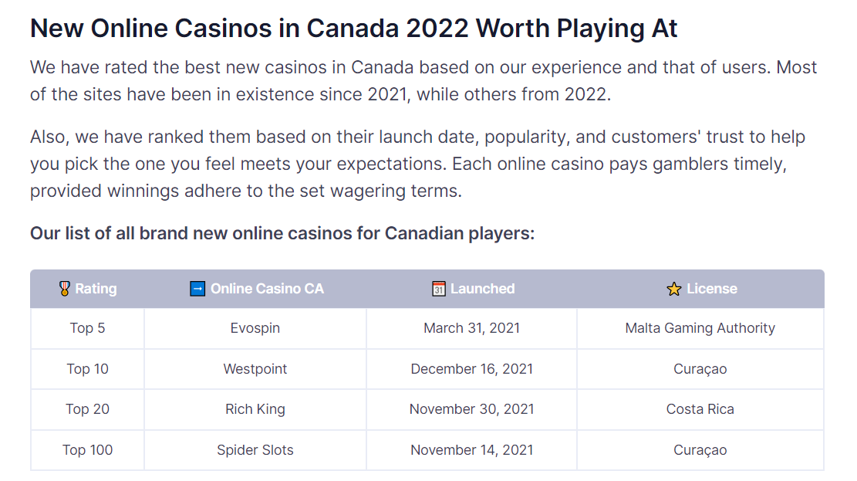
Task: Click the New Online Casinos in Canada heading
Action: [353, 29]
